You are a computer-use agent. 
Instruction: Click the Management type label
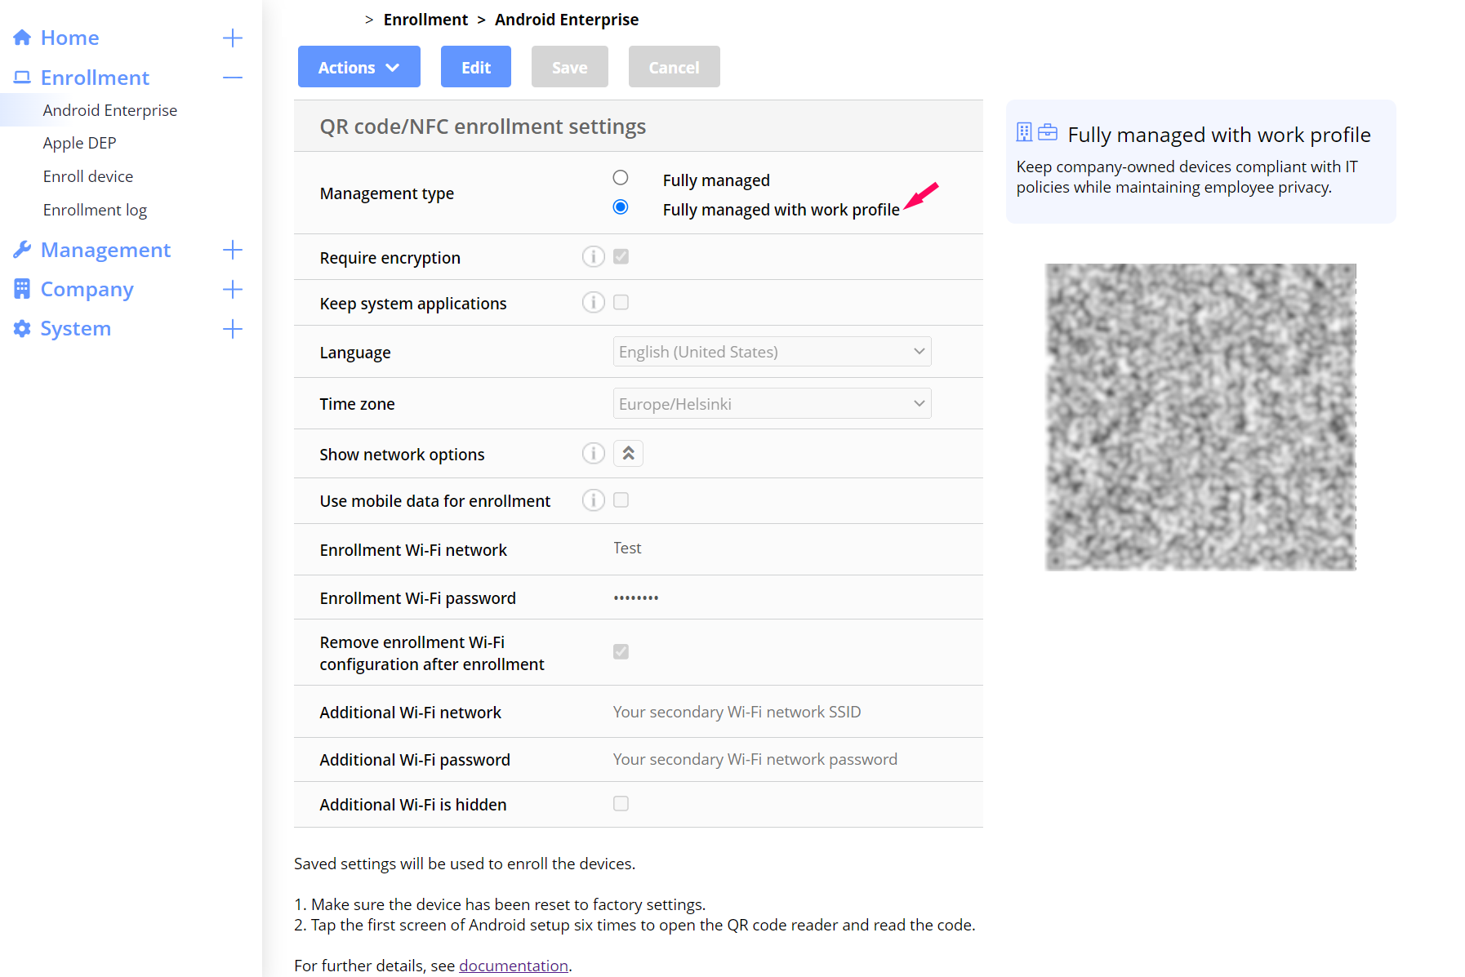387,193
